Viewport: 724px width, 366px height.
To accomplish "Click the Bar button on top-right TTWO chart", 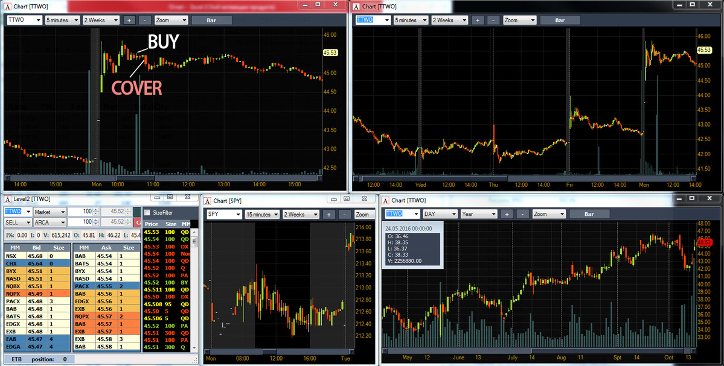I will [560, 21].
